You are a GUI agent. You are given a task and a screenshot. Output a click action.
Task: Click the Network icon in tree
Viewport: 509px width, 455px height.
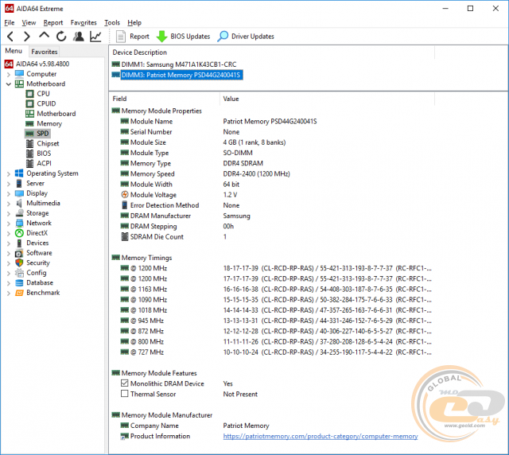tap(19, 223)
